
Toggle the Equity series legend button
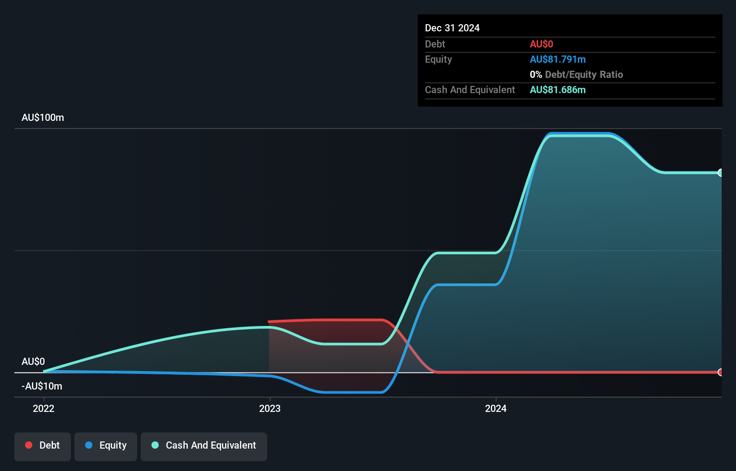pos(106,446)
